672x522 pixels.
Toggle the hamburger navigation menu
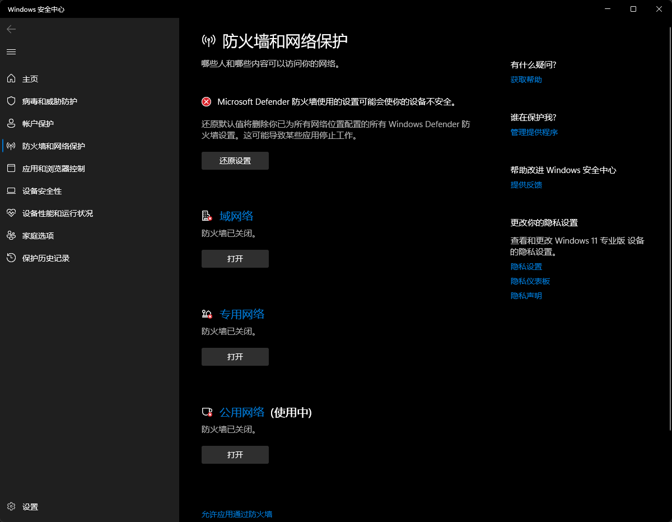(11, 52)
